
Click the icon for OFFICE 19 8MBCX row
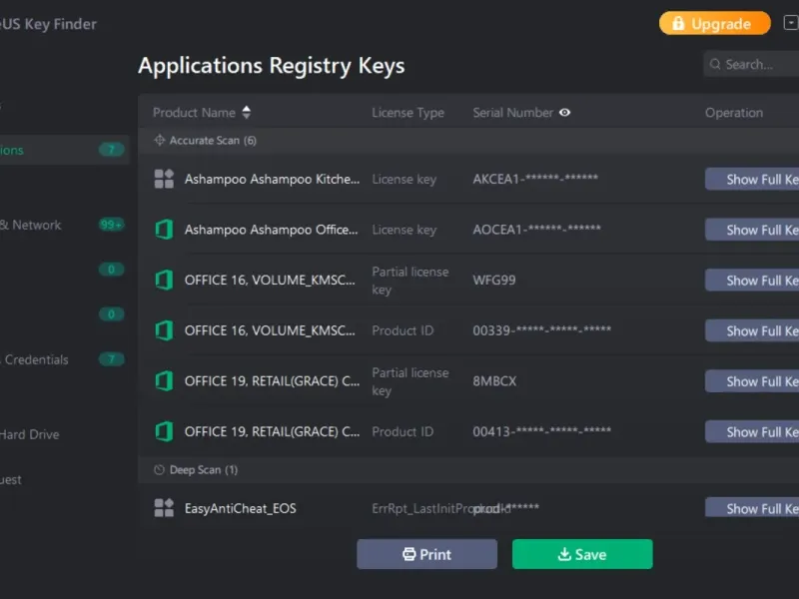pos(164,380)
